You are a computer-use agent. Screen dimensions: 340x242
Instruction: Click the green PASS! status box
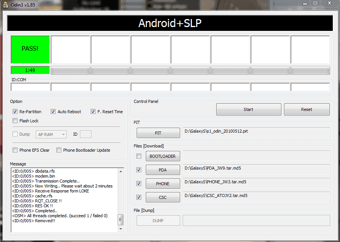30,50
